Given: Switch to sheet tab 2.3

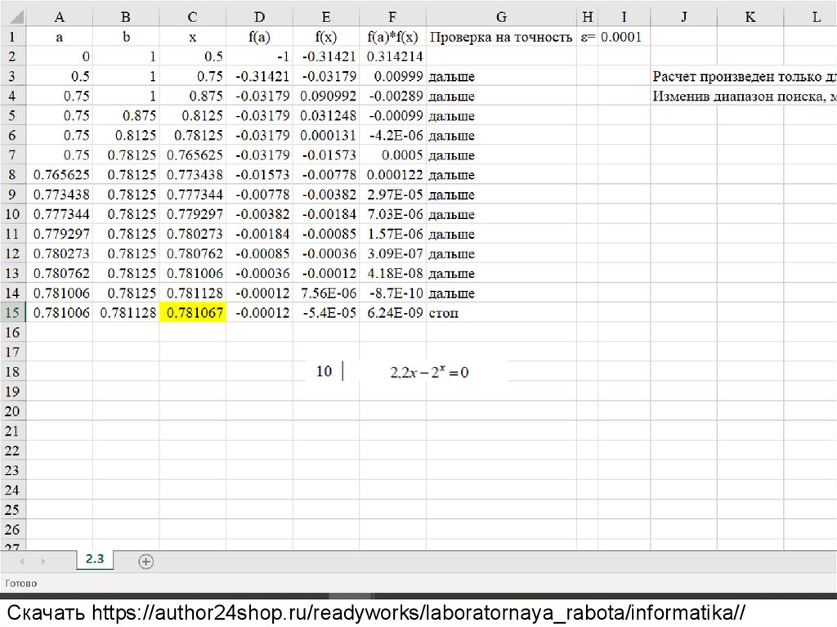Looking at the screenshot, I should point(95,559).
